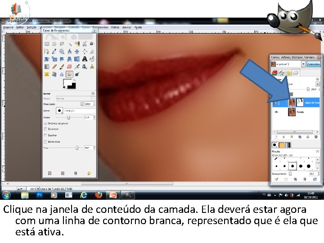Open Editar menu
The height and width of the screenshot is (243, 324).
point(20,27)
